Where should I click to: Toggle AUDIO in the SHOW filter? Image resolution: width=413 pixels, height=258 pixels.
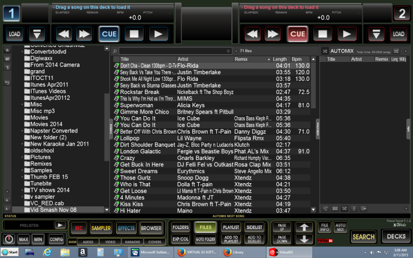pyautogui.click(x=88, y=241)
